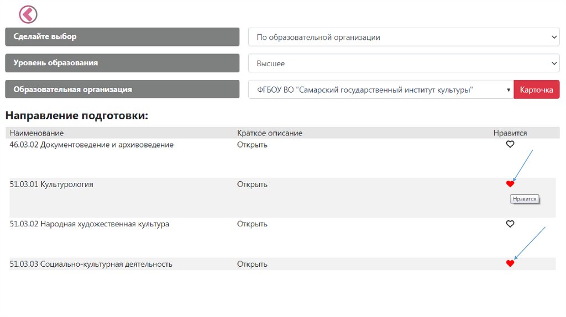Click the 'Образовательная организация' label bar
This screenshot has height=317, width=566.
(x=122, y=89)
